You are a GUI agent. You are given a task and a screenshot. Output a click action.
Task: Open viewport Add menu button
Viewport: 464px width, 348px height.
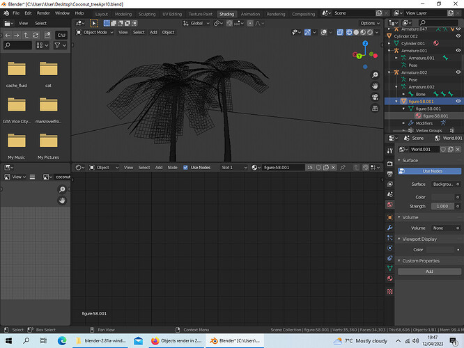click(x=153, y=32)
